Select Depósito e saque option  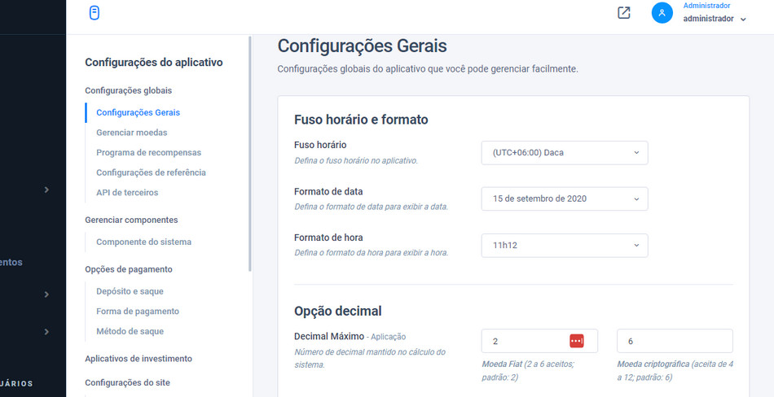pyautogui.click(x=130, y=291)
